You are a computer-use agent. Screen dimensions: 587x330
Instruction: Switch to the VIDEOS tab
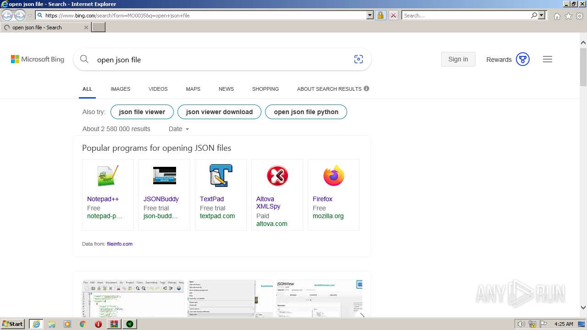[x=158, y=89]
